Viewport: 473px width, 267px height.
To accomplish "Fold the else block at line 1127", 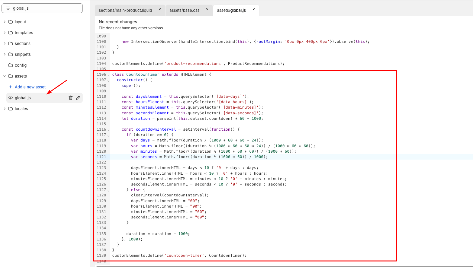I will click(x=108, y=190).
